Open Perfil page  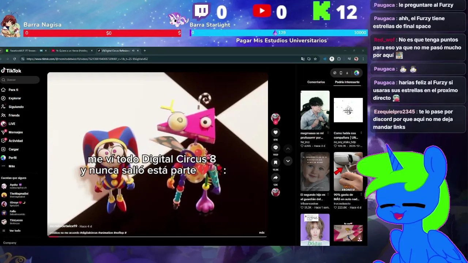pyautogui.click(x=9, y=158)
